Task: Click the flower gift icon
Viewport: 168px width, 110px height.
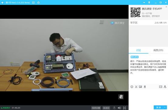Action: pyautogui.click(x=145, y=87)
